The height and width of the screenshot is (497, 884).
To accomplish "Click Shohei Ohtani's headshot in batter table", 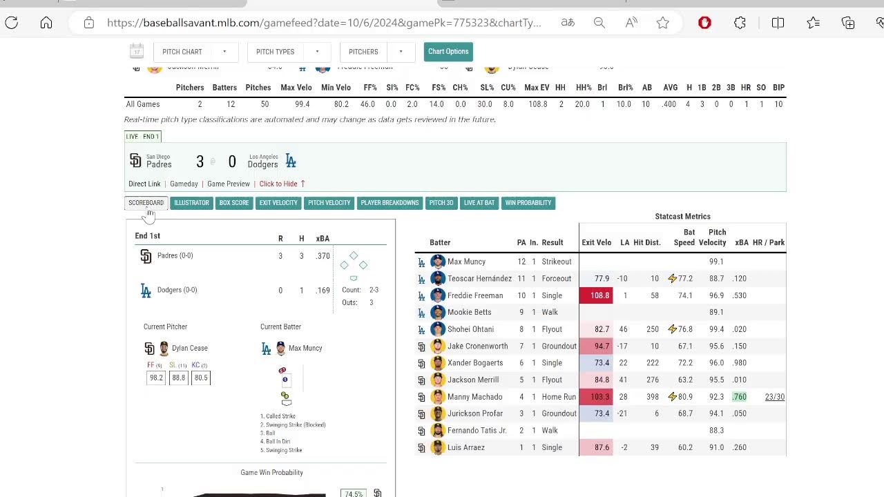I will [438, 329].
